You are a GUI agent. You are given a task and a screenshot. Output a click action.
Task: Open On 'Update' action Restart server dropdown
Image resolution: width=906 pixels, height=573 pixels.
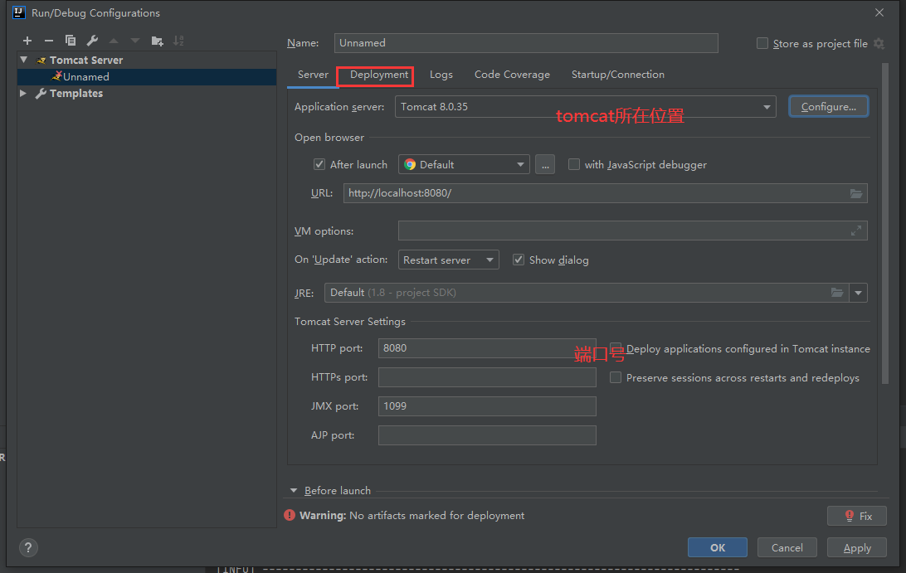tap(448, 260)
